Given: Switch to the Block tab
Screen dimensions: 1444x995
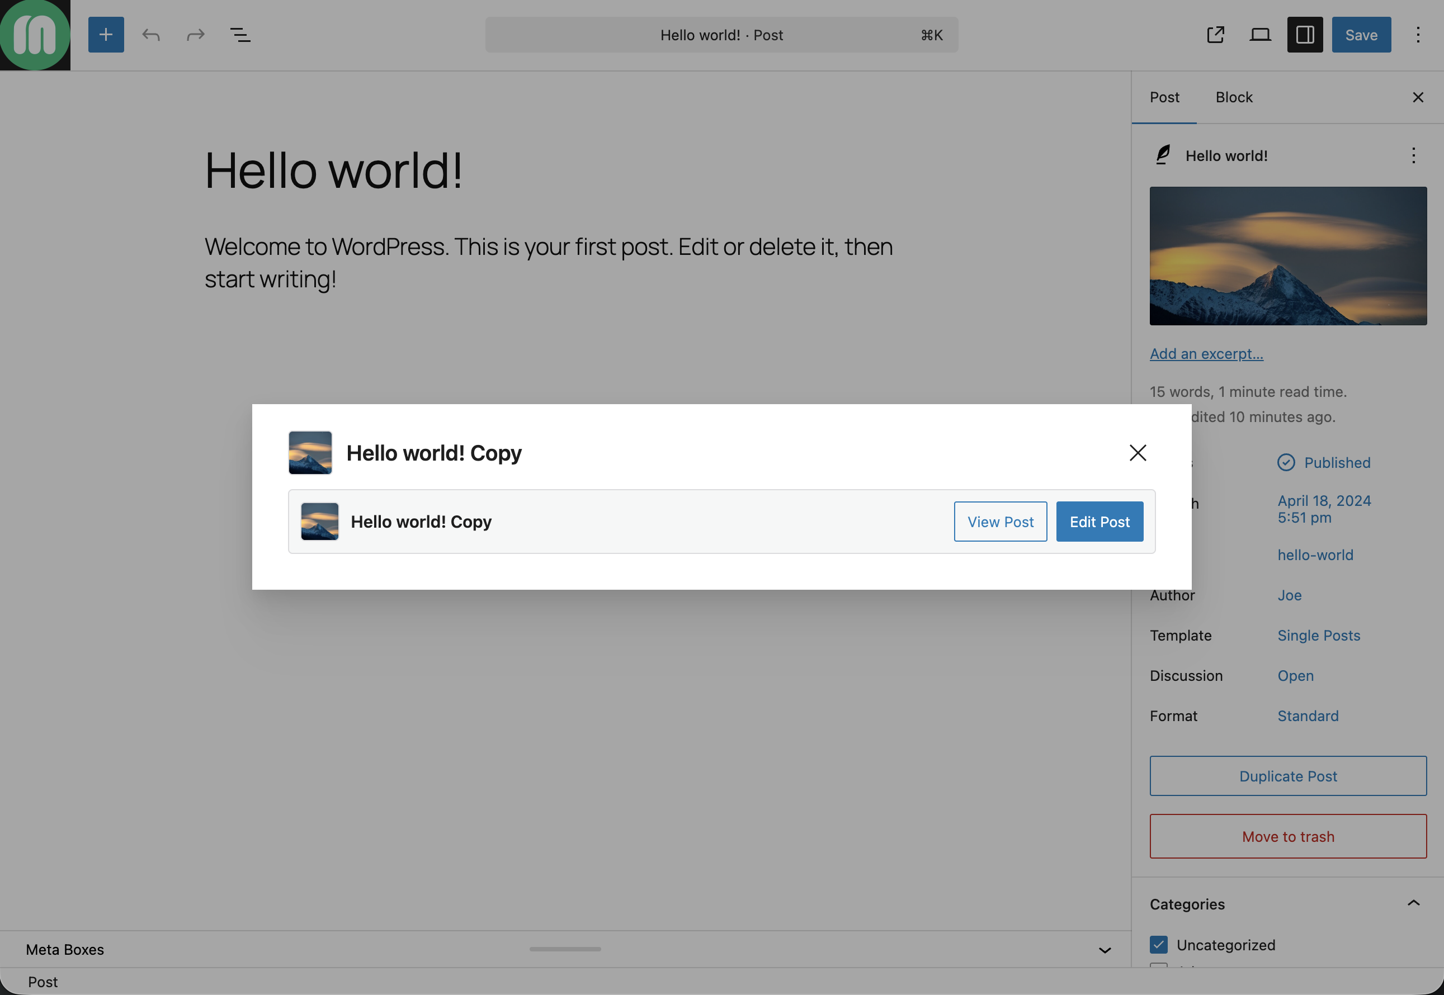Looking at the screenshot, I should (x=1234, y=97).
